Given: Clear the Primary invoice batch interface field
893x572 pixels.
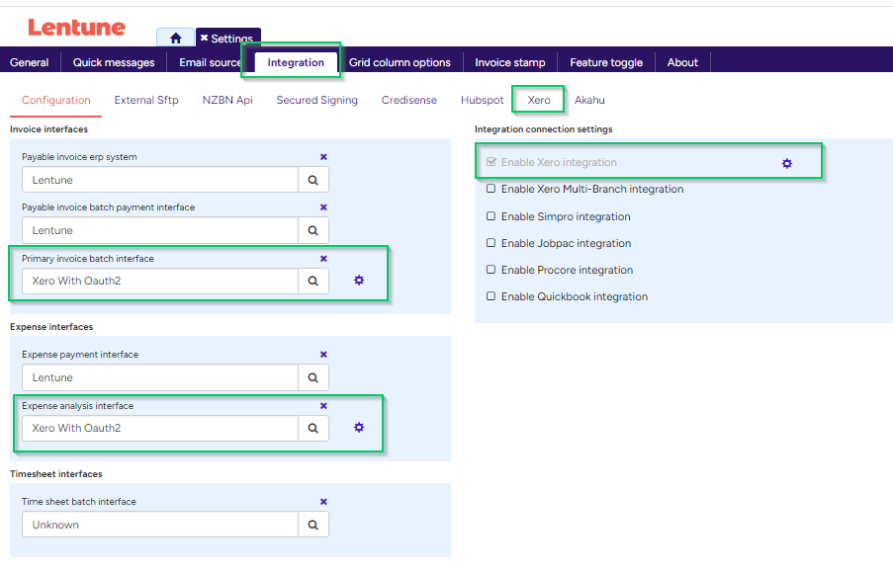Looking at the screenshot, I should pyautogui.click(x=323, y=259).
